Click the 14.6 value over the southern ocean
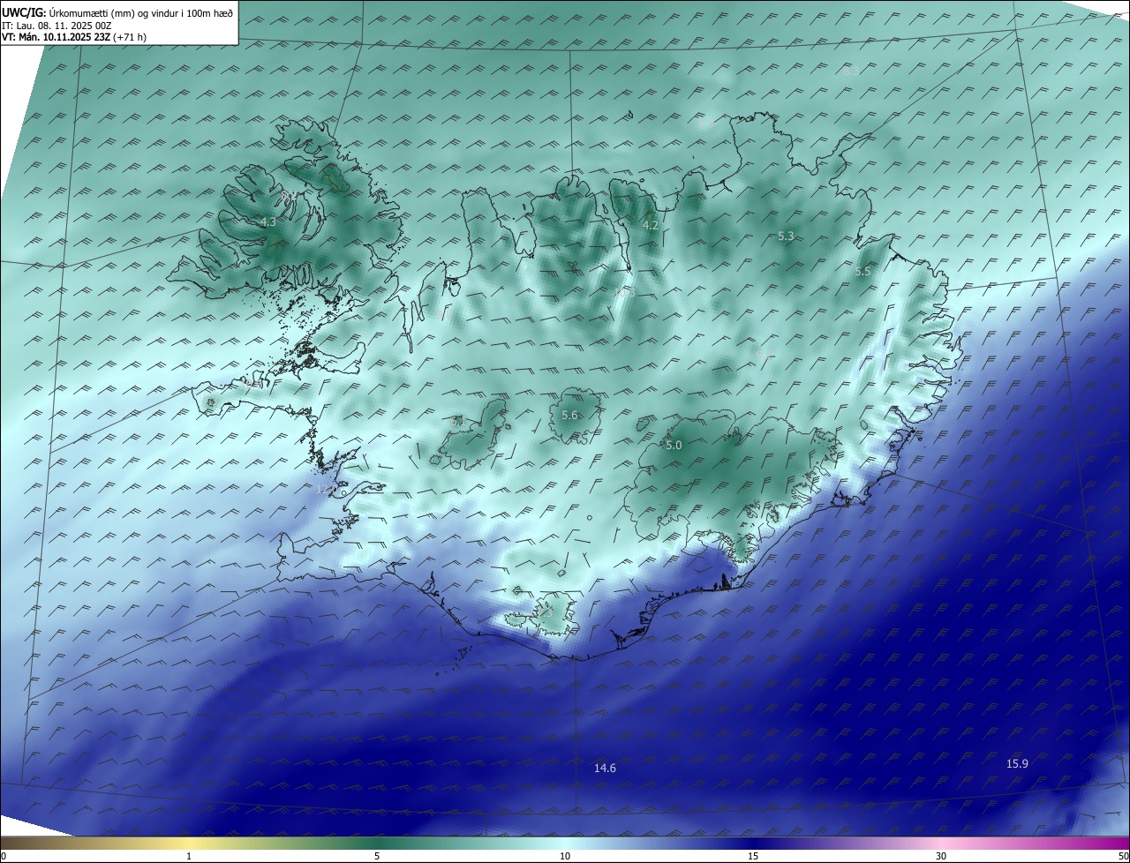 [x=605, y=769]
